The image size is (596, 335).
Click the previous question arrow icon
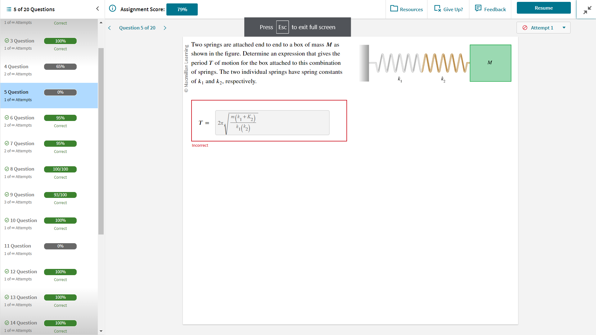(x=109, y=27)
